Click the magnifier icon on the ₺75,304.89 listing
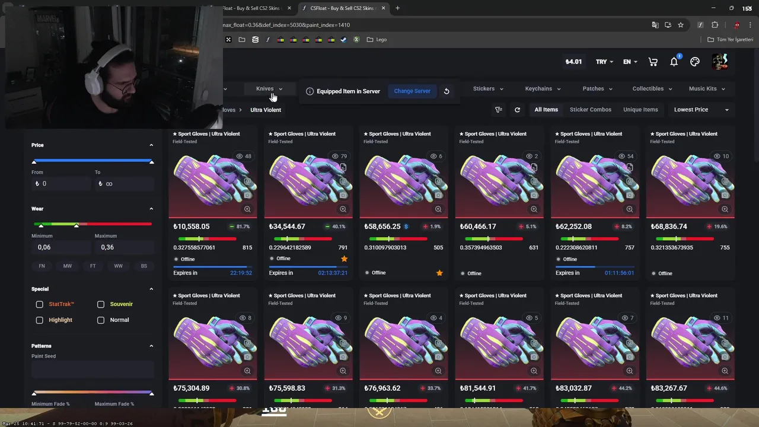Image resolution: width=759 pixels, height=427 pixels. (x=247, y=371)
